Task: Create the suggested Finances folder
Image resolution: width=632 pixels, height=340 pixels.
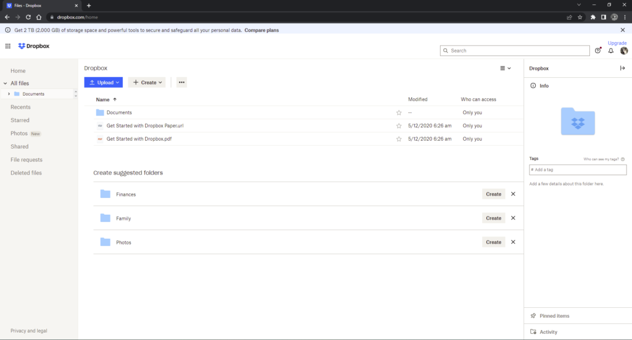Action: [493, 194]
